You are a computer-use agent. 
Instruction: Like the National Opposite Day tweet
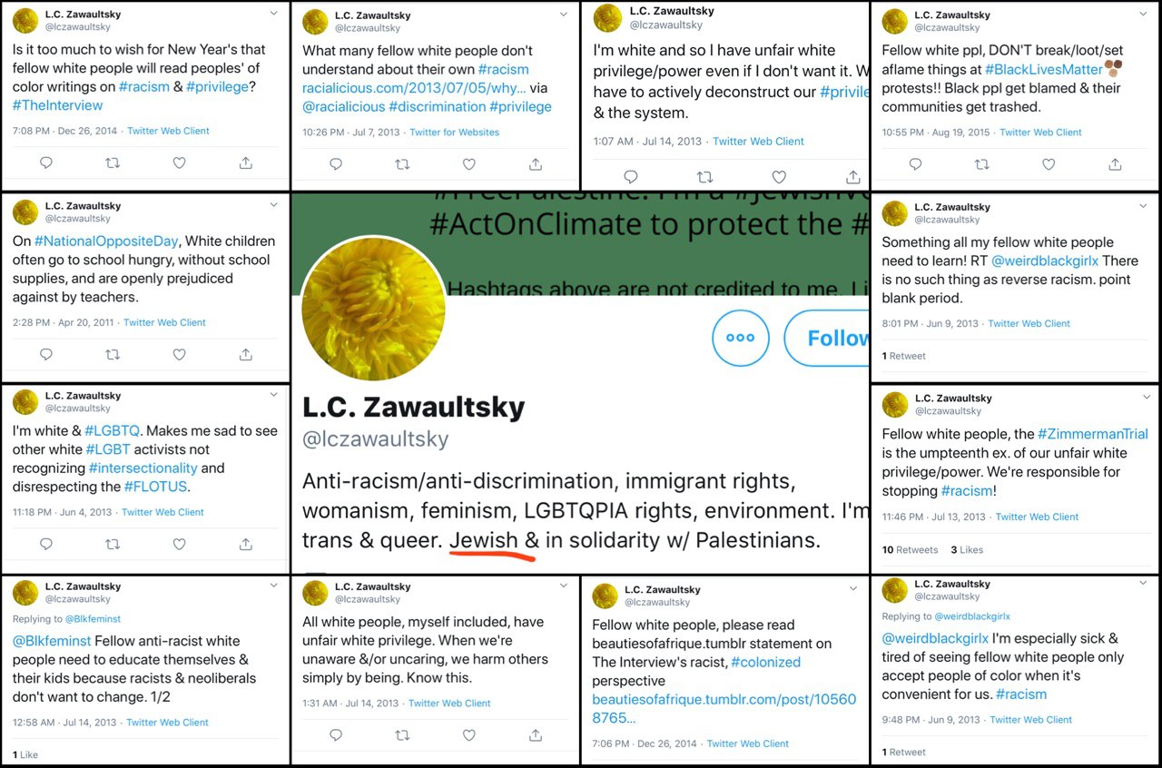point(179,355)
